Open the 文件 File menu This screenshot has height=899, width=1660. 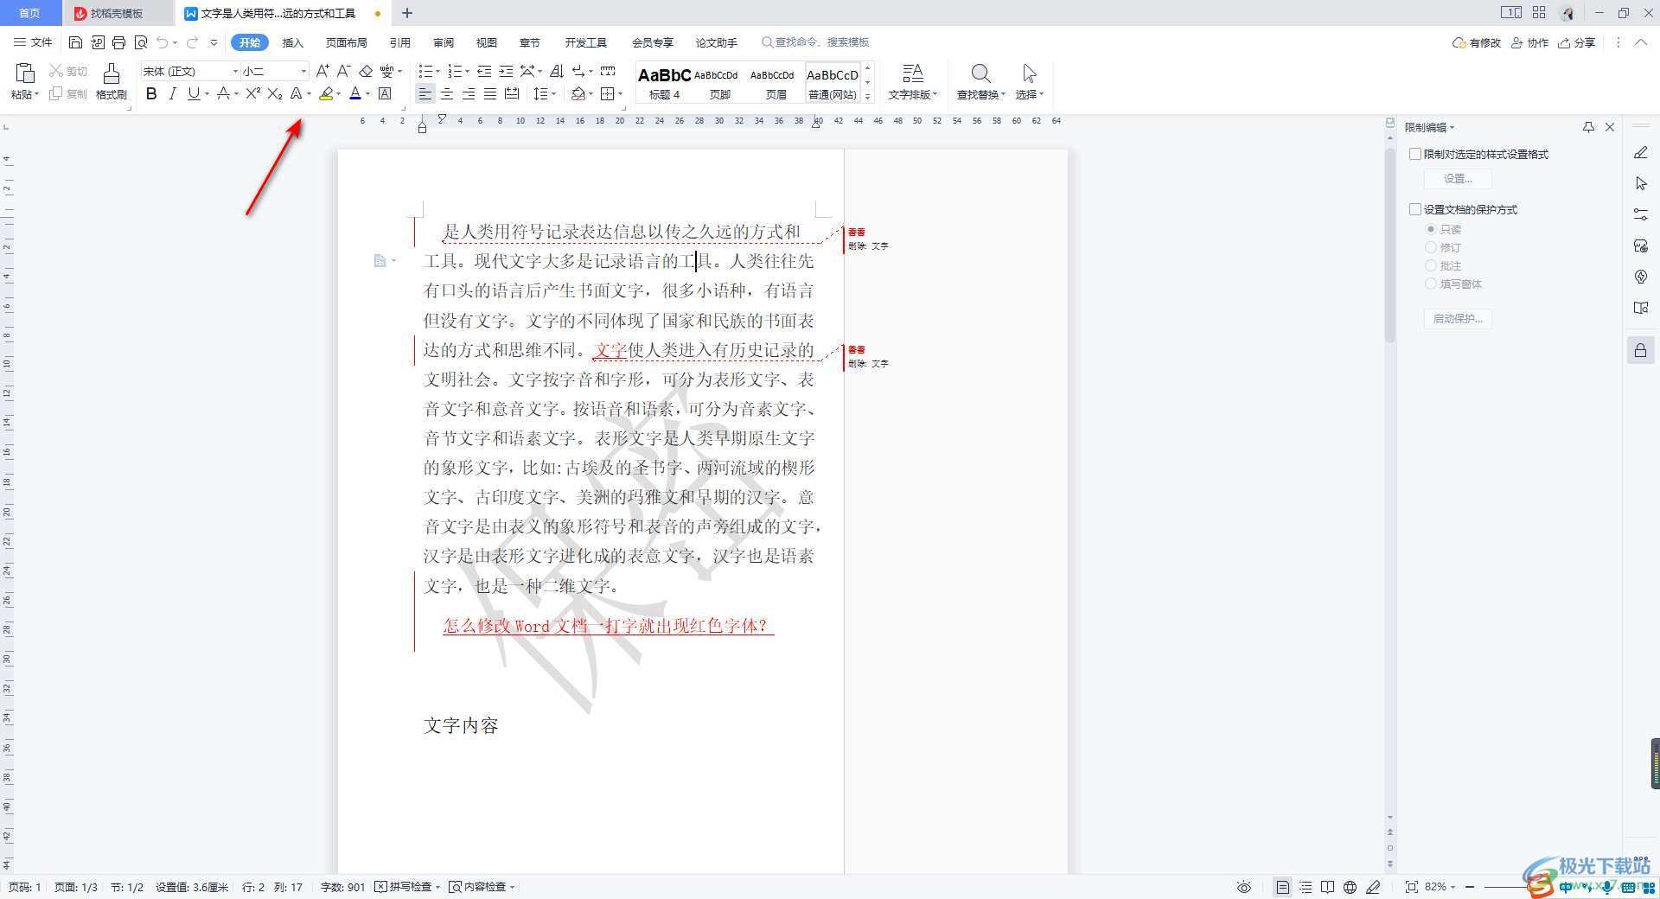point(33,42)
